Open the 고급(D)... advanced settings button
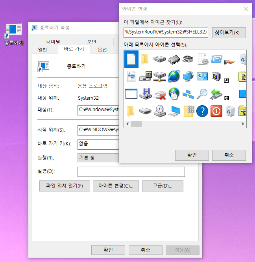The image size is (255, 262). pyautogui.click(x=163, y=186)
